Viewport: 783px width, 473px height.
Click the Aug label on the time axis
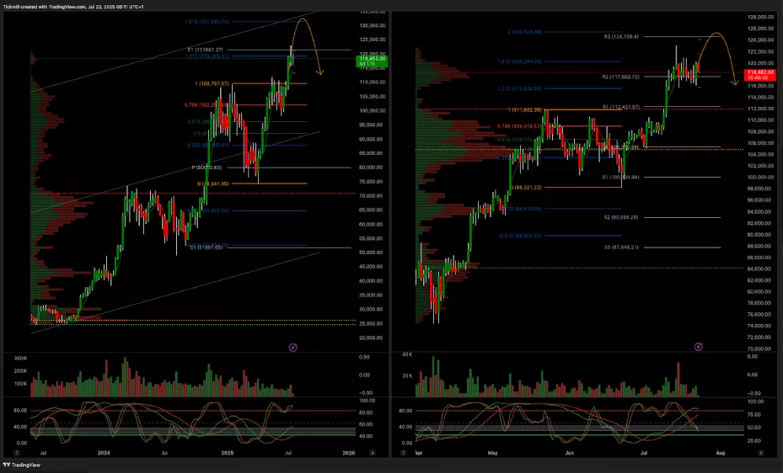(720, 452)
